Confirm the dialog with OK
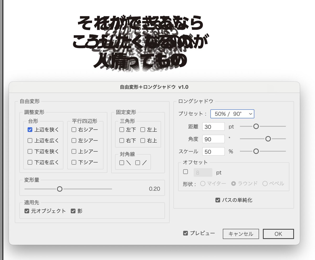Image resolution: width=315 pixels, height=260 pixels. [278, 234]
